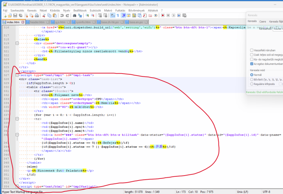
Task: Switch to the header.htm tab
Action: (x=37, y=22)
